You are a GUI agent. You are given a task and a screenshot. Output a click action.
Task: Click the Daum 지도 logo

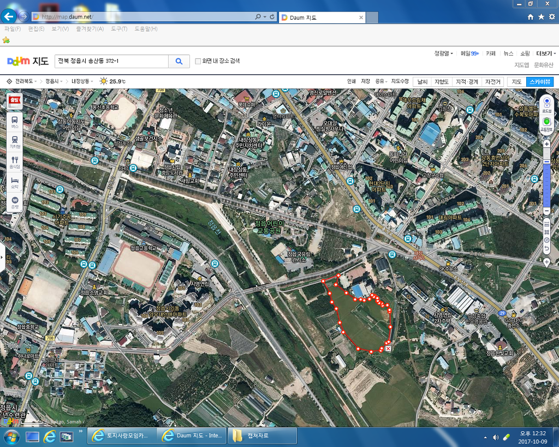(x=28, y=61)
